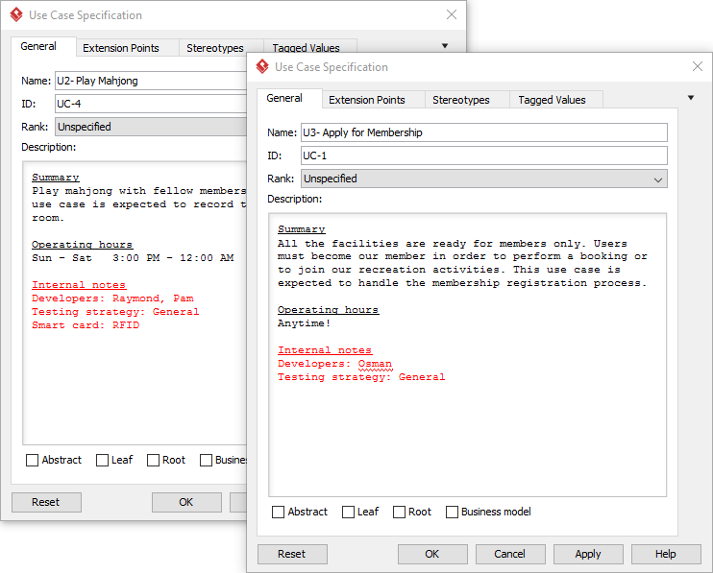The height and width of the screenshot is (573, 713).
Task: Open the Rank dropdown in the front dialog
Action: click(x=484, y=179)
